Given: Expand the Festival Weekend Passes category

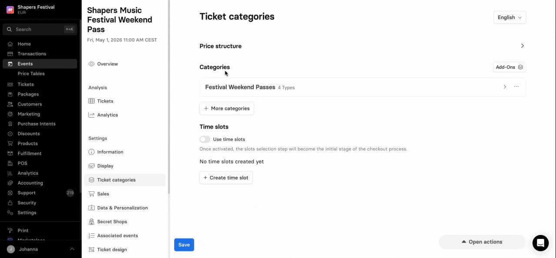Looking at the screenshot, I should [x=505, y=87].
